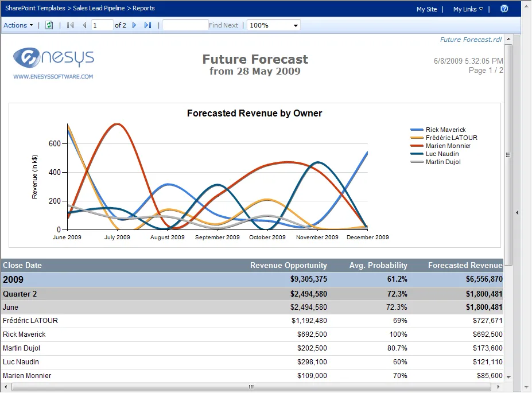Image resolution: width=532 pixels, height=393 pixels.
Task: Click the horizontal scrollbar at bottom
Action: [x=251, y=387]
